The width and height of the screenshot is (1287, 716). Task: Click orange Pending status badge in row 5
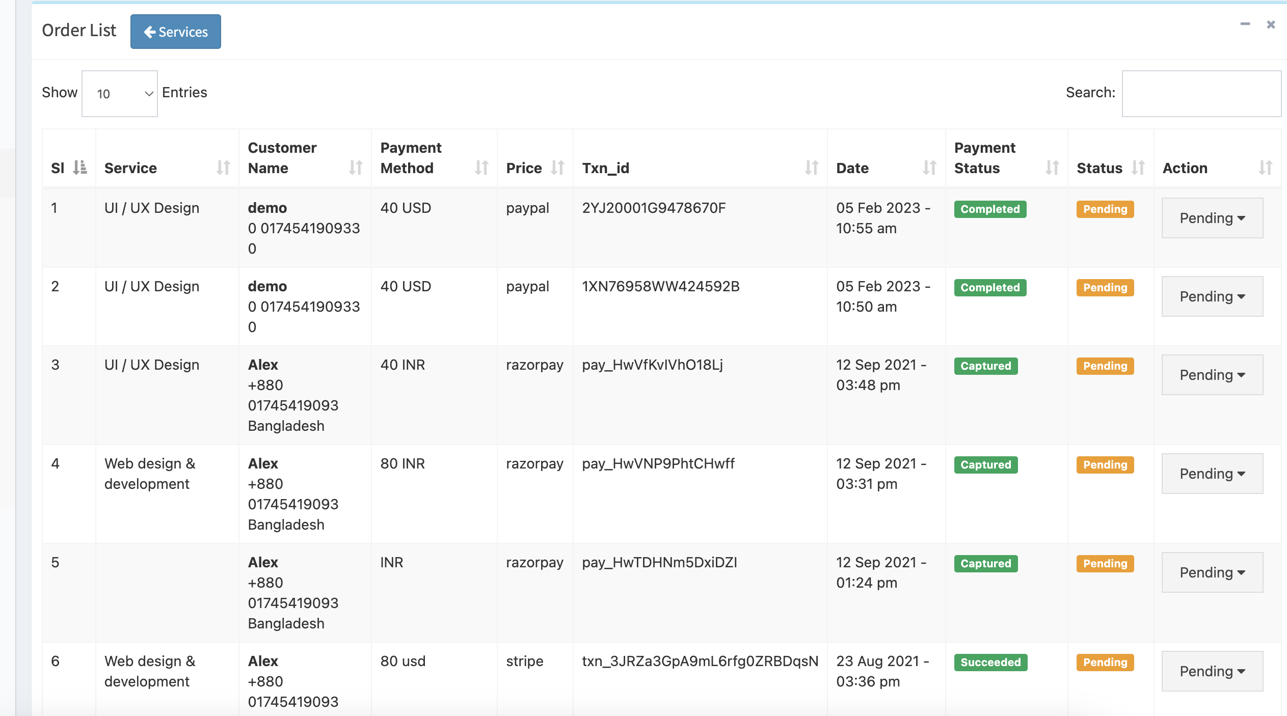coord(1105,563)
